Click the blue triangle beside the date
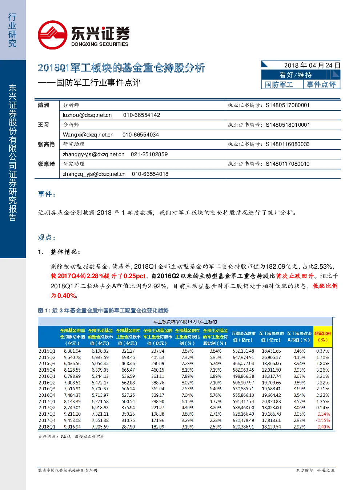This screenshot has width=361, height=490. (265, 64)
